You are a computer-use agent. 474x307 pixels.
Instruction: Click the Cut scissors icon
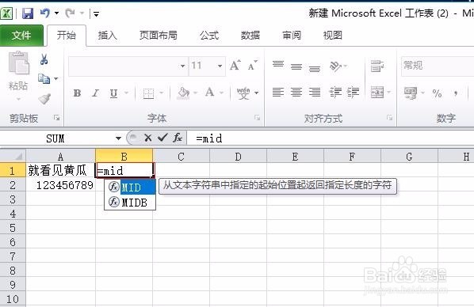click(x=44, y=60)
